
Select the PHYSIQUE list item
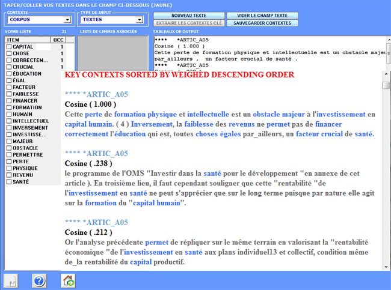pyautogui.click(x=25, y=168)
